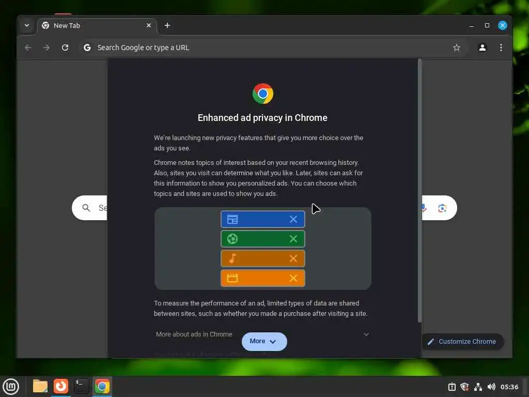Close the New Tab tab
The image size is (529, 397).
(149, 25)
